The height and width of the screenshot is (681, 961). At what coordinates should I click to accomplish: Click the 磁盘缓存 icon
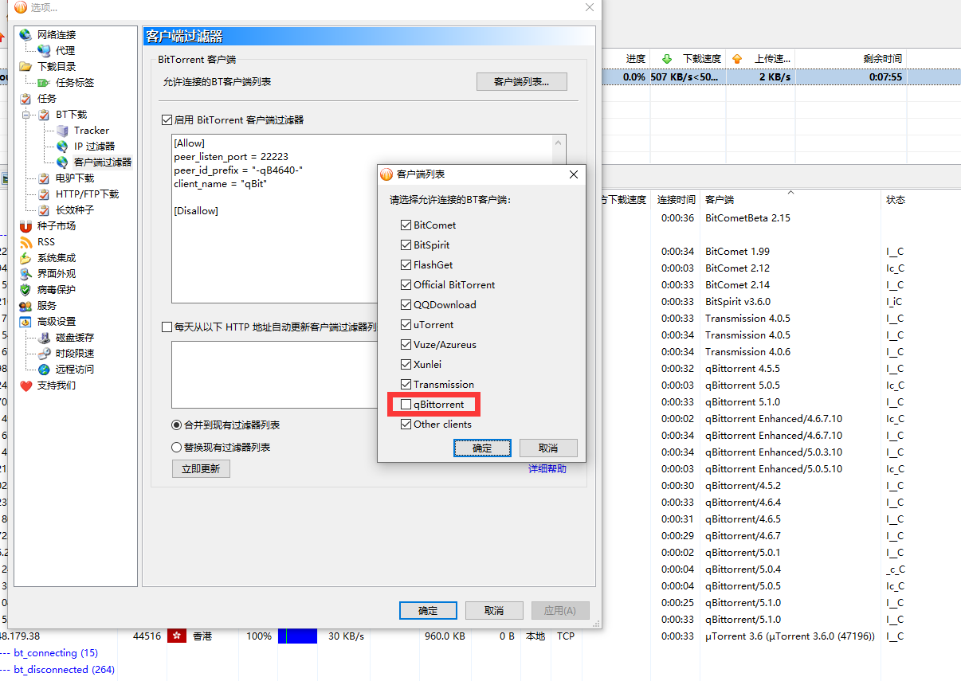44,338
